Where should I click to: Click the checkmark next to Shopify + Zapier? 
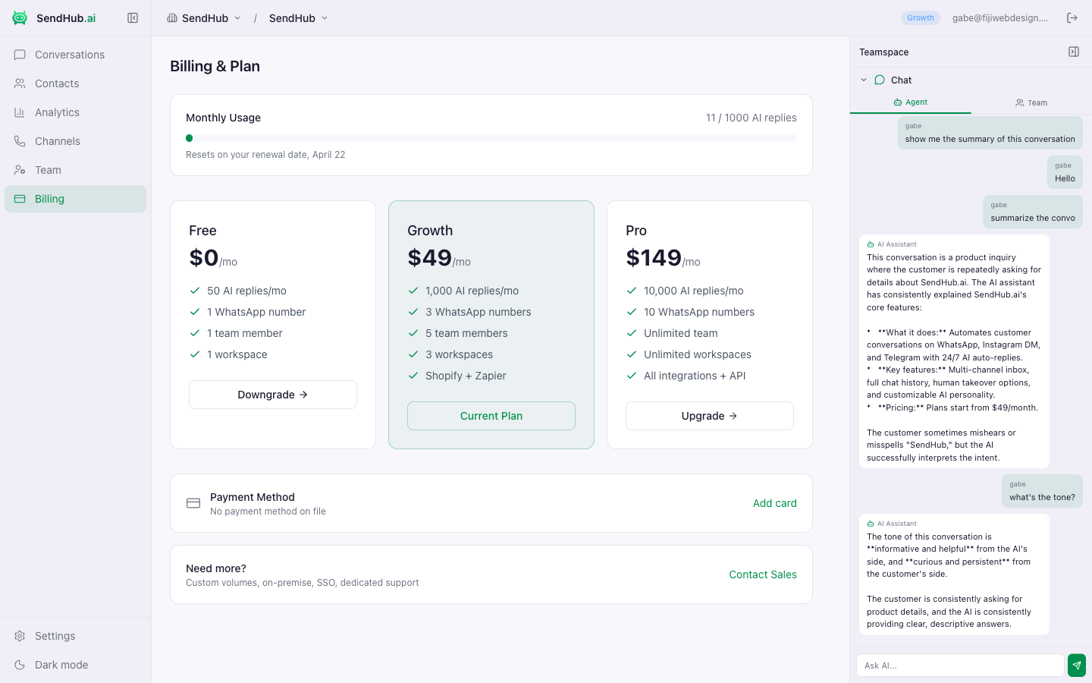coord(413,376)
